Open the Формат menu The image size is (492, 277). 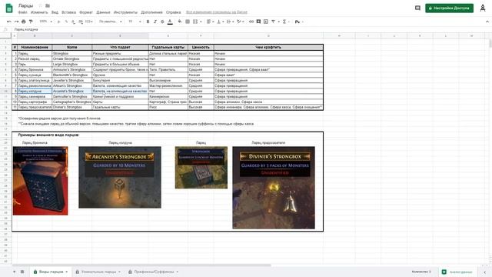86,12
